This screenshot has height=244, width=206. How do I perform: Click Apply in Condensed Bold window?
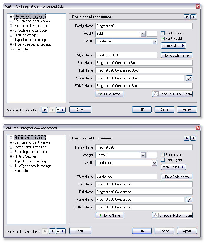(187, 110)
